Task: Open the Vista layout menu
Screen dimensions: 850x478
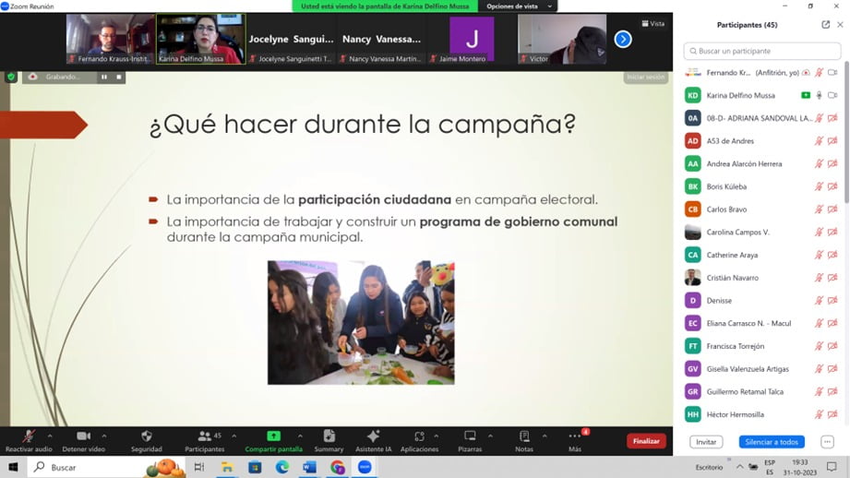Action: [x=653, y=24]
